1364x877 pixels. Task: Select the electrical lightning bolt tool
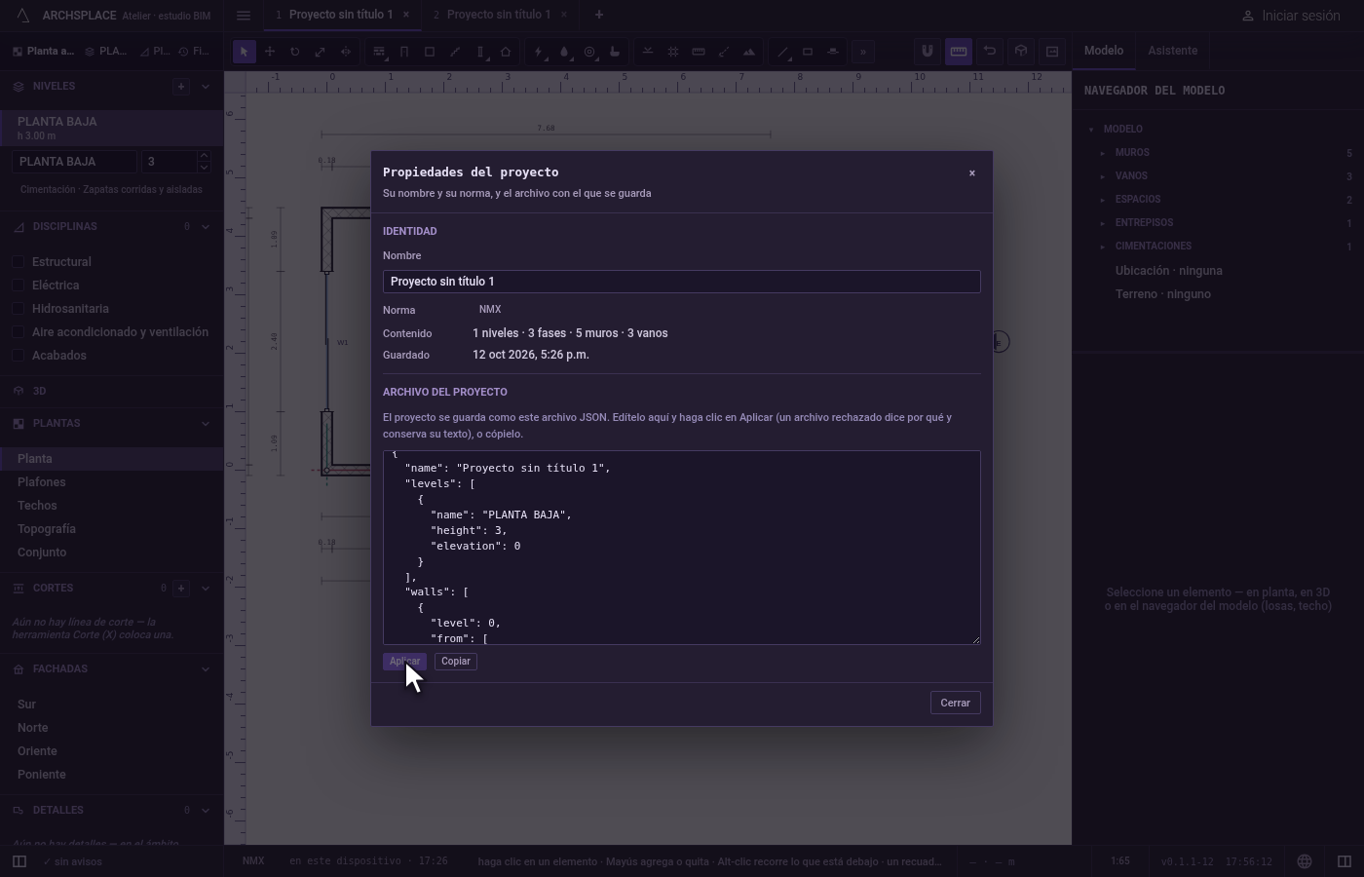[539, 52]
